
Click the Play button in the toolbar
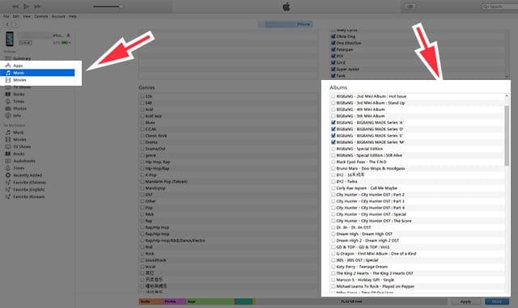pyautogui.click(x=27, y=6)
